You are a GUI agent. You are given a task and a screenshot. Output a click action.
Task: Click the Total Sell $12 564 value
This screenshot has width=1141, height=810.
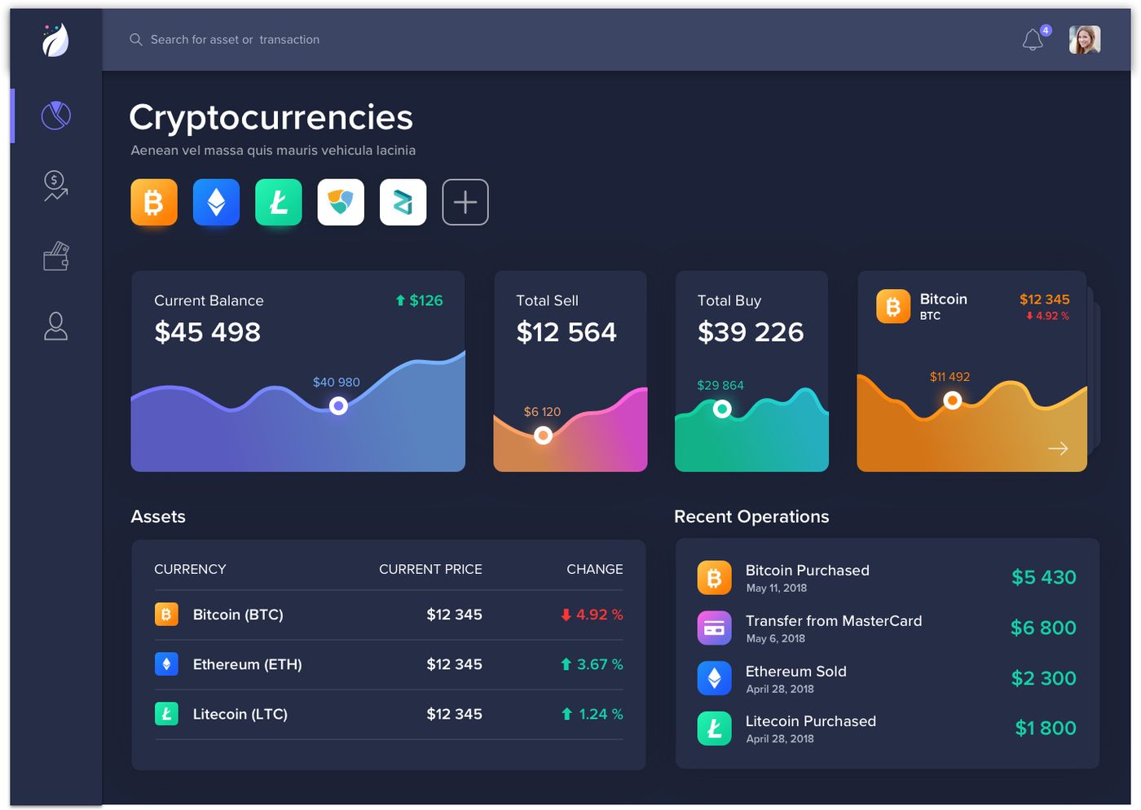566,332
